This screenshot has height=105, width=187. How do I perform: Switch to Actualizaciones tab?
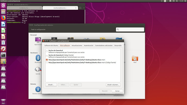tap(77, 46)
